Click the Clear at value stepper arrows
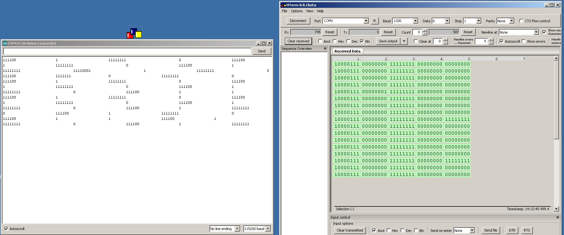 tap(445, 41)
